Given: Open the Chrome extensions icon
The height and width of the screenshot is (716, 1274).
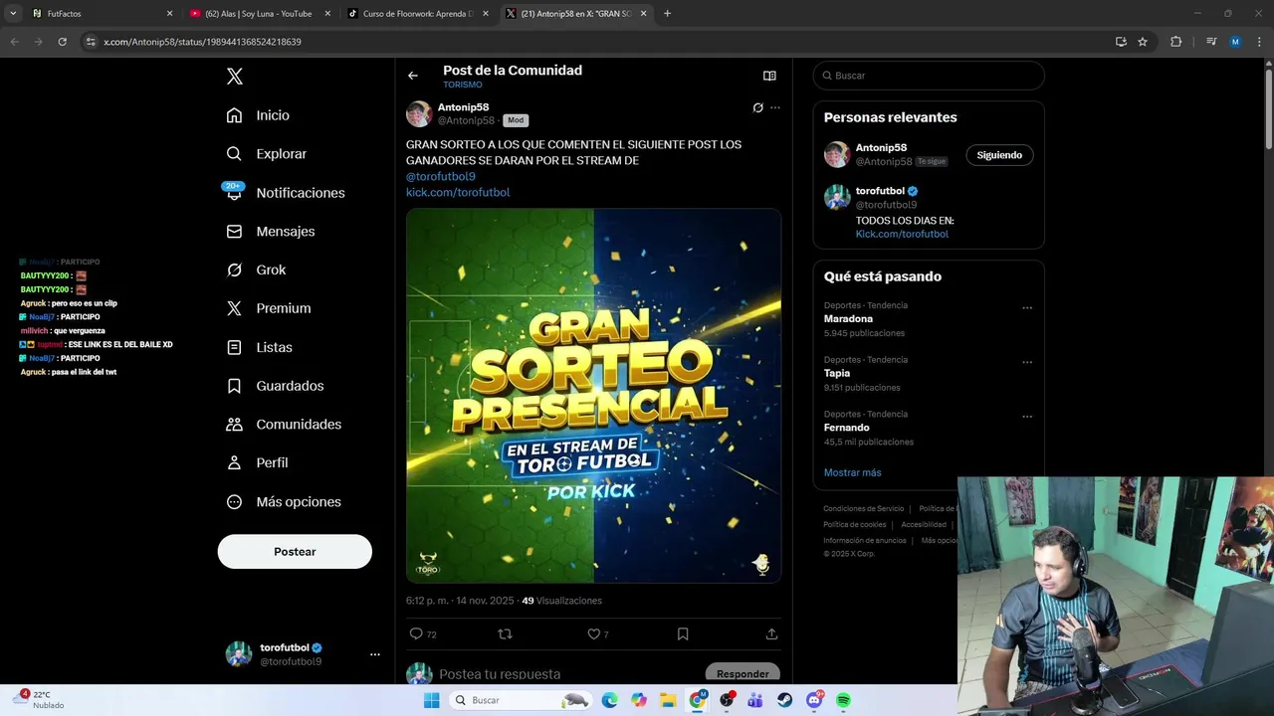Looking at the screenshot, I should 1175,42.
